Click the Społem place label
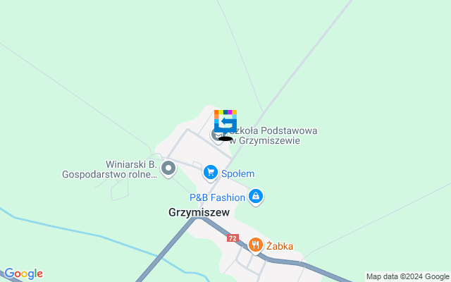Image resolution: width=451 pixels, height=282 pixels. [x=238, y=173]
